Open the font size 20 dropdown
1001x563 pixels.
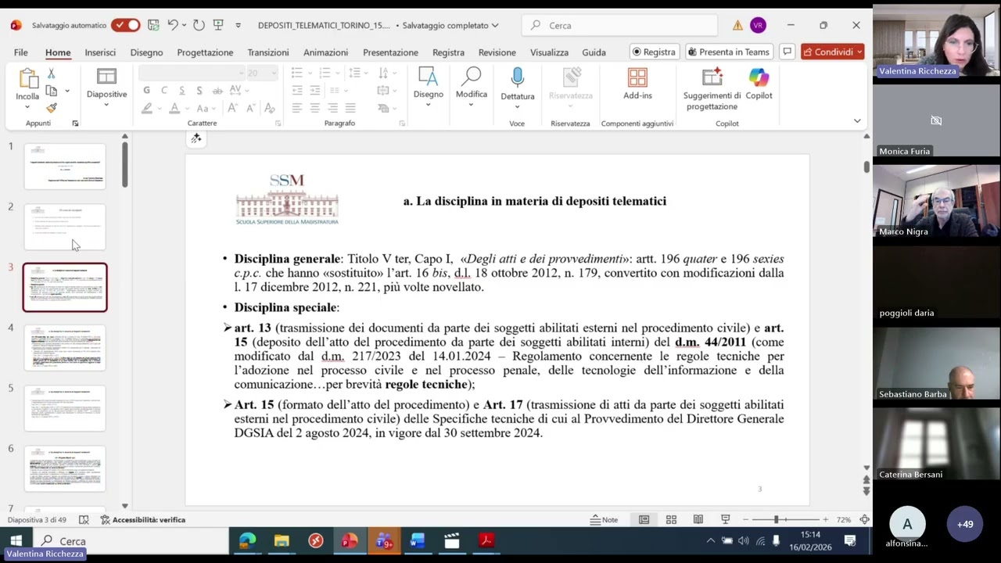(x=273, y=73)
